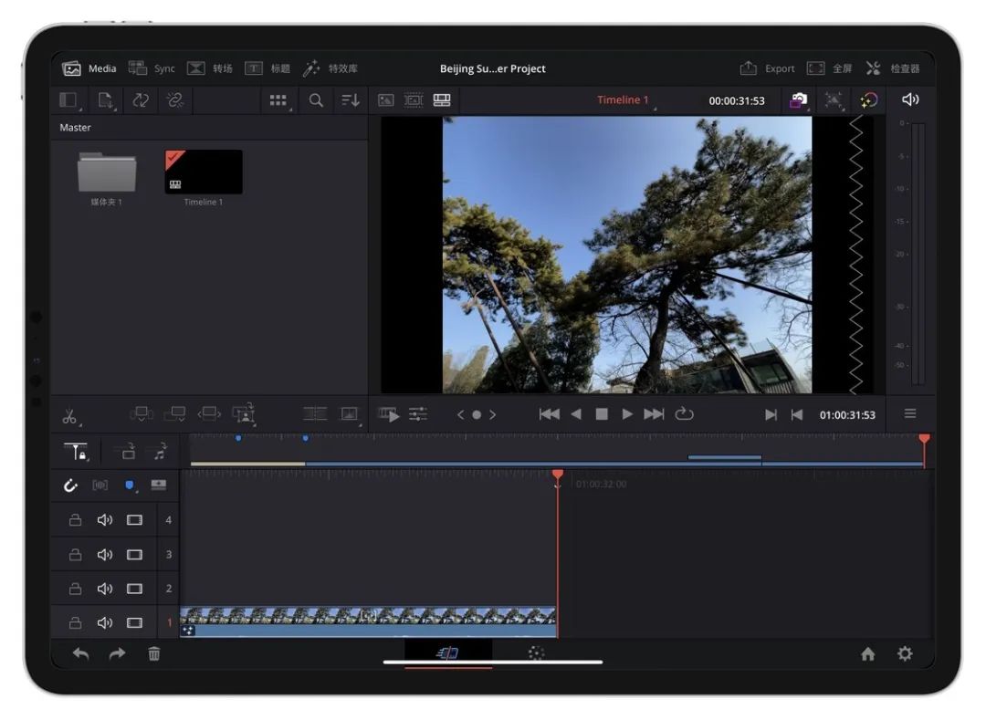The height and width of the screenshot is (720, 986).
Task: Open the media pool sort order menu
Action: [351, 100]
